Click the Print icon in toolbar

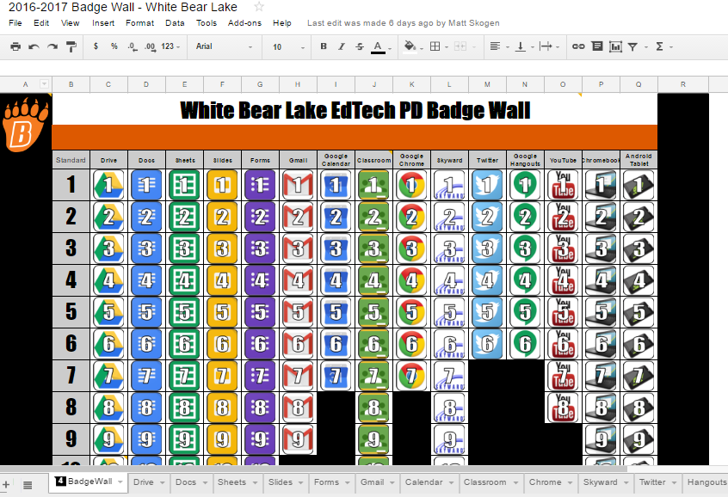click(x=15, y=46)
